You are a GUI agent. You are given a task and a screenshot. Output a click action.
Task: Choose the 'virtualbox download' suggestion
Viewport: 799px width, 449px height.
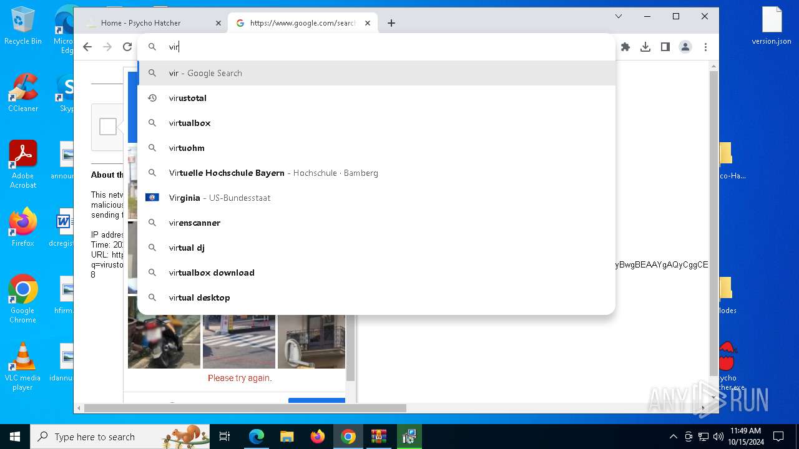[376, 273]
